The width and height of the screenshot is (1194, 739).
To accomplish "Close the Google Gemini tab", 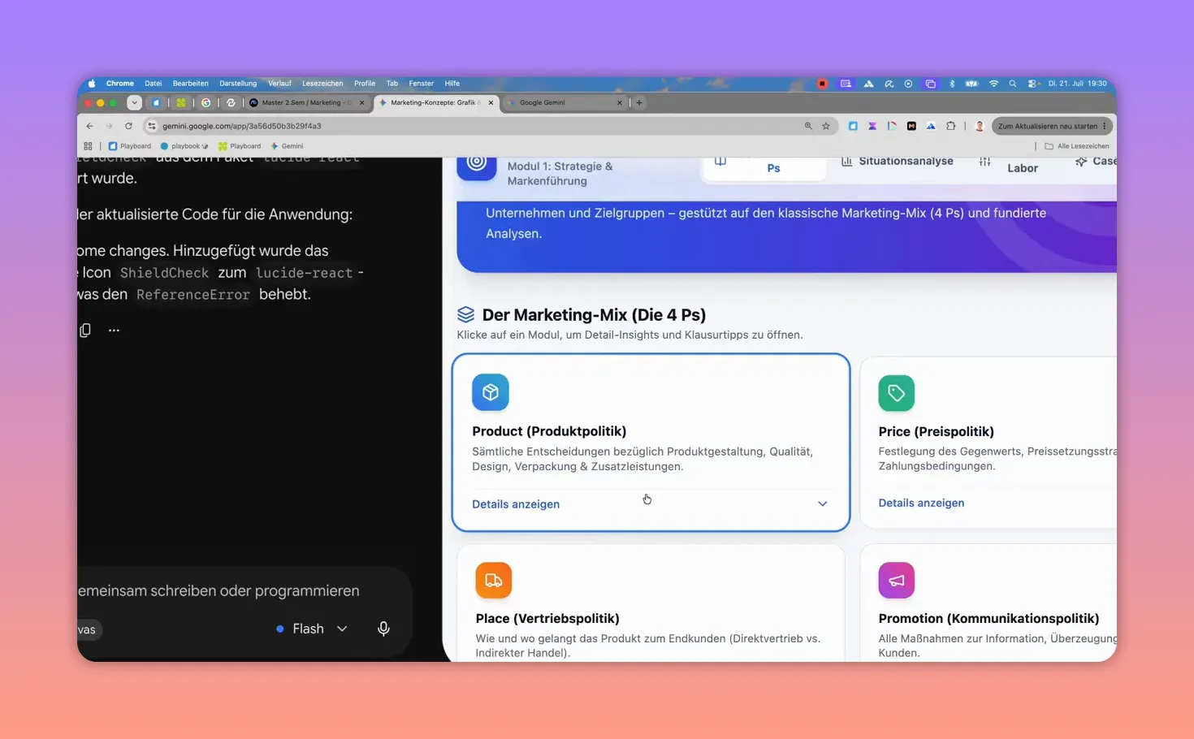I will [620, 102].
